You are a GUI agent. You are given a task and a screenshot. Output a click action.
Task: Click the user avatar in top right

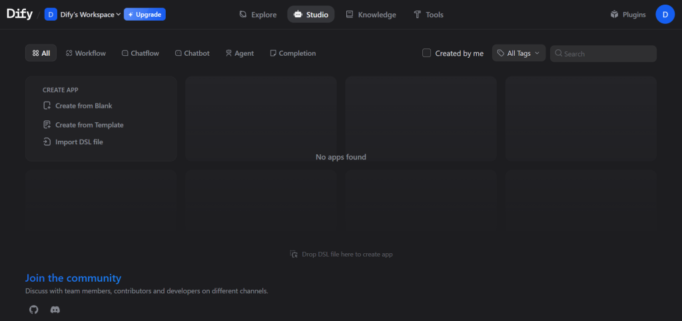click(665, 14)
